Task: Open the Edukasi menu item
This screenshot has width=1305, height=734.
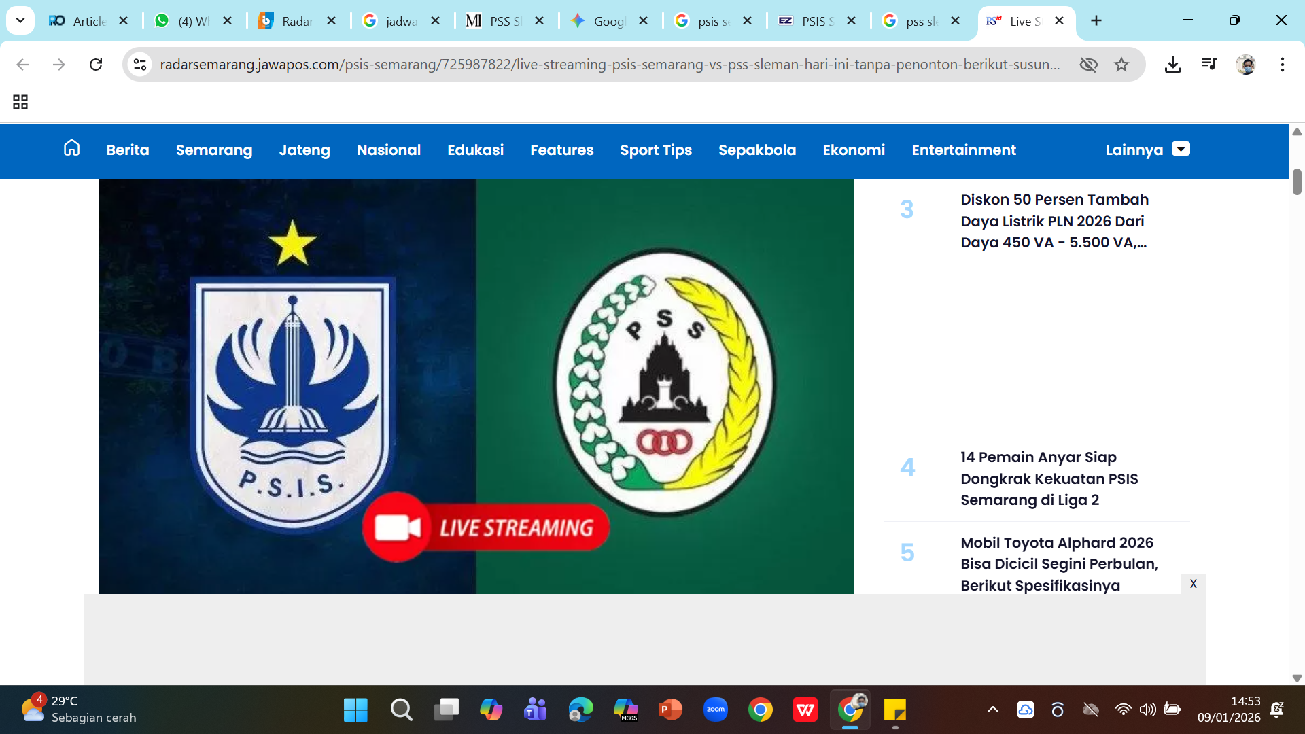Action: (x=476, y=150)
